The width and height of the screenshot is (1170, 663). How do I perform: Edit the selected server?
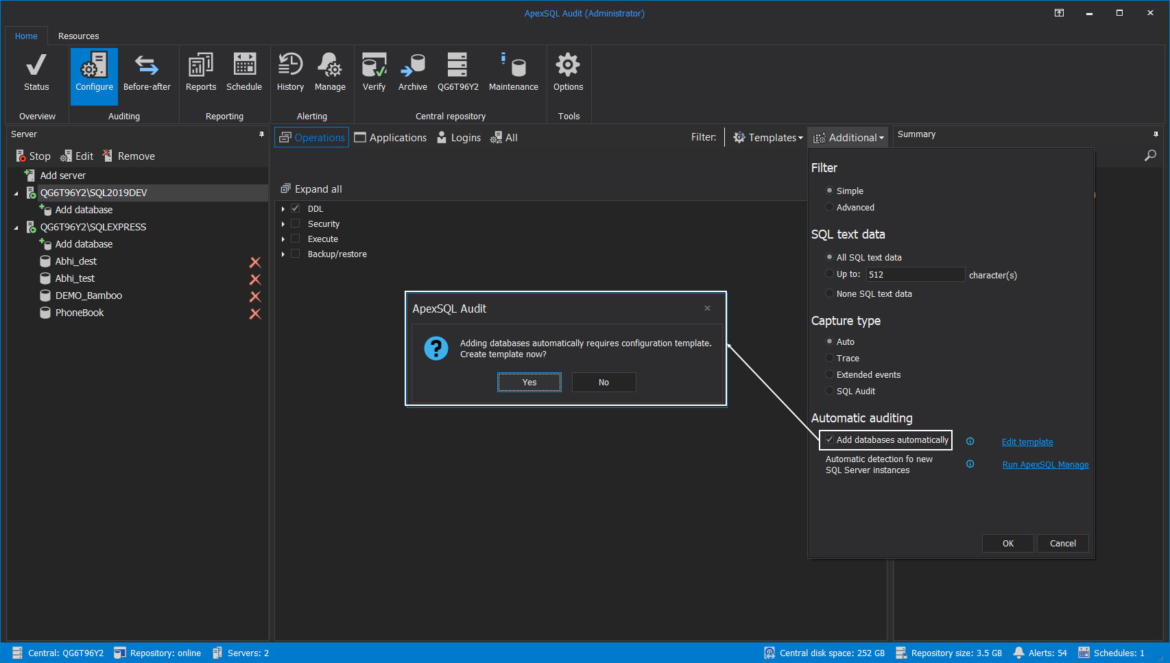point(77,156)
